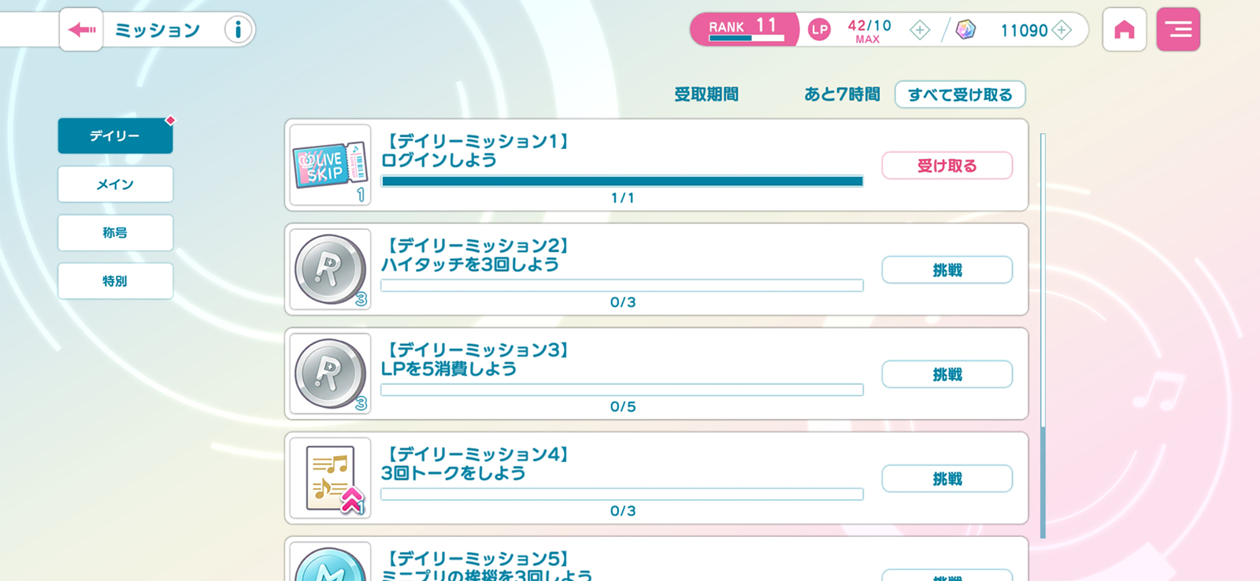Screen dimensions: 1260x581
Task: Tap the Live Skip ticket reward icon
Action: coord(331,165)
